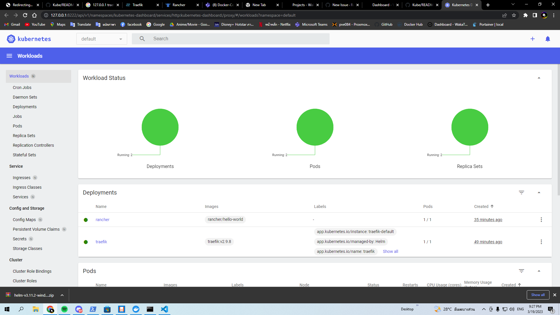Click the search magnifier icon
The width and height of the screenshot is (560, 315).
tap(142, 38)
